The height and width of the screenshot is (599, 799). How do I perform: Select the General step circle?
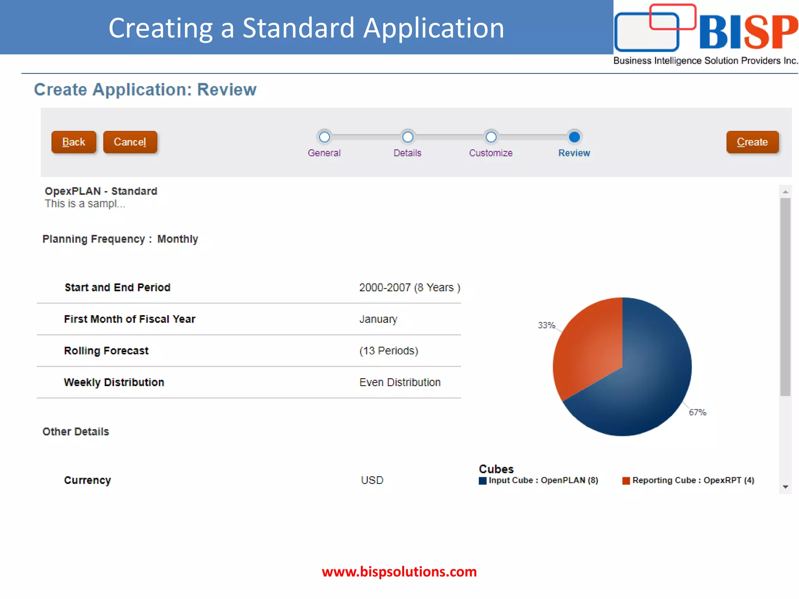(x=324, y=137)
